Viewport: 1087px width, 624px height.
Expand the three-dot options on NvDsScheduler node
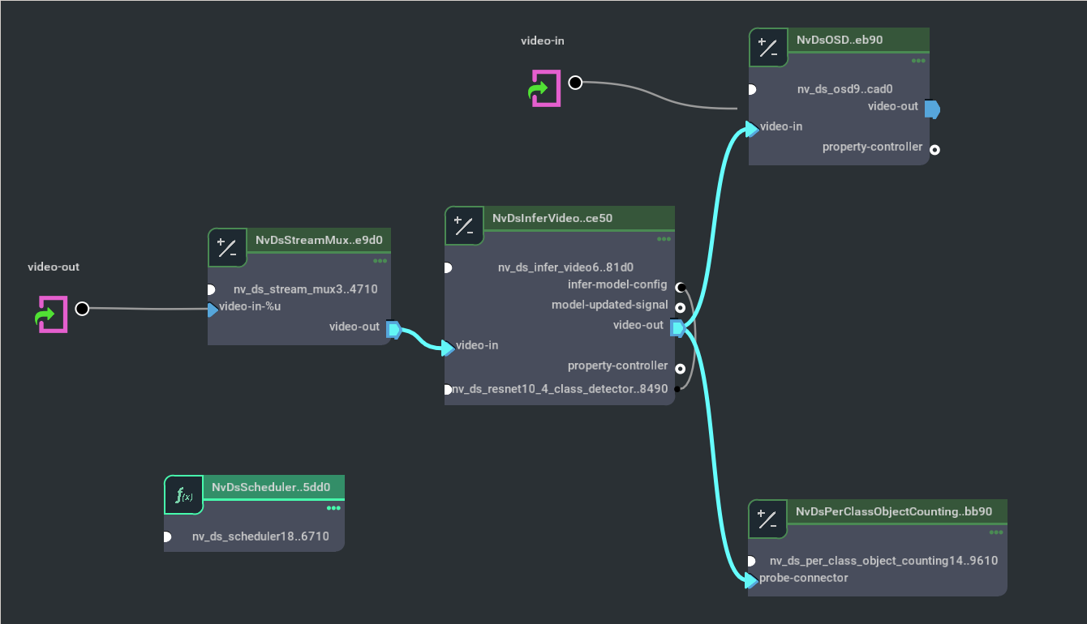tap(333, 508)
